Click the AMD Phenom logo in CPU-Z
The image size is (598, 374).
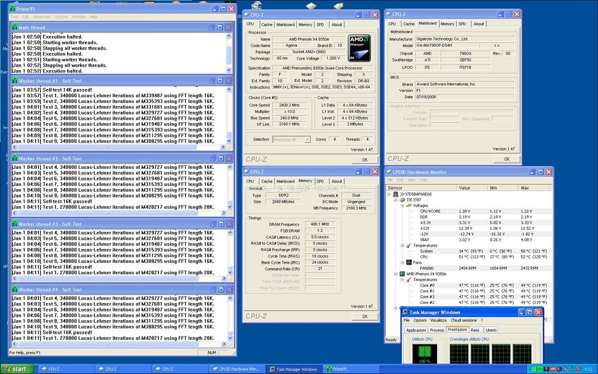point(359,49)
